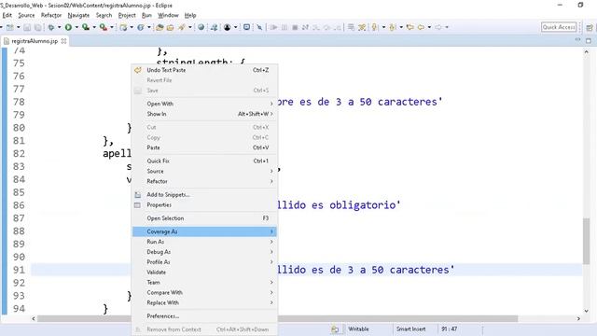Image resolution: width=597 pixels, height=336 pixels.
Task: Open Preferences from the context menu
Action: tap(205, 316)
